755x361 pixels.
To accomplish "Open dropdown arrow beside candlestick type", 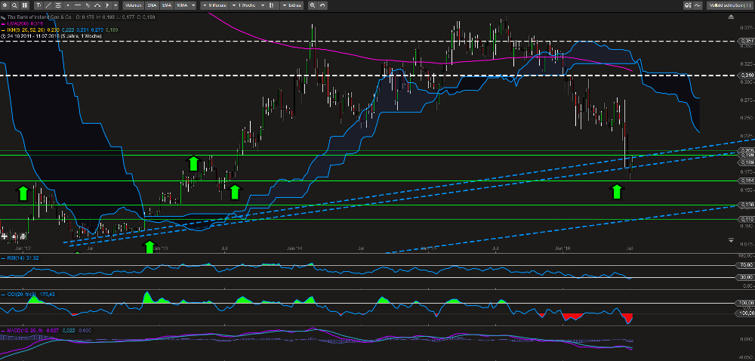I will 263,5.
